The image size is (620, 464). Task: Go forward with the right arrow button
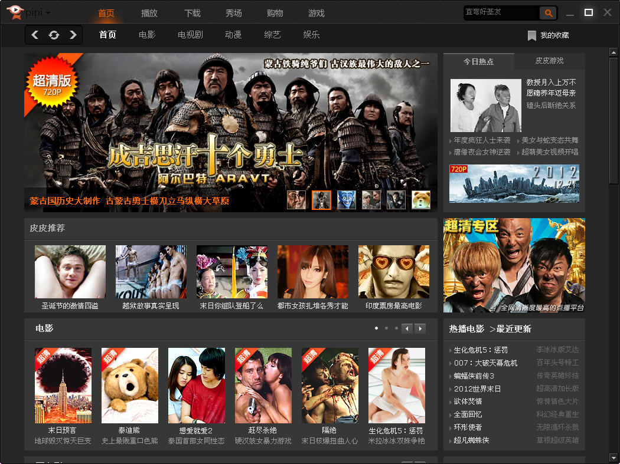tap(73, 35)
